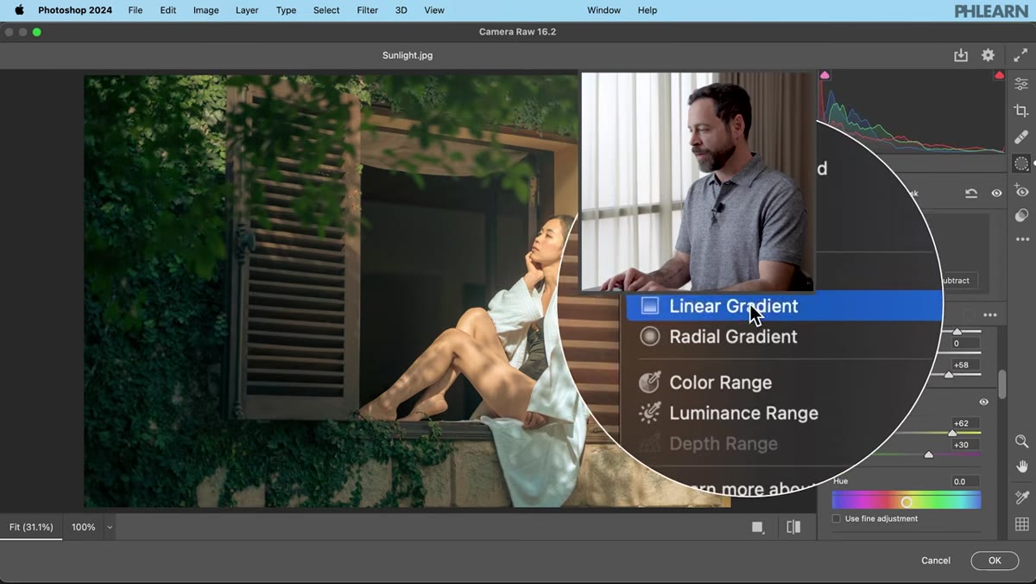
Task: Click the panel vertical scrollbar
Action: click(x=1002, y=384)
